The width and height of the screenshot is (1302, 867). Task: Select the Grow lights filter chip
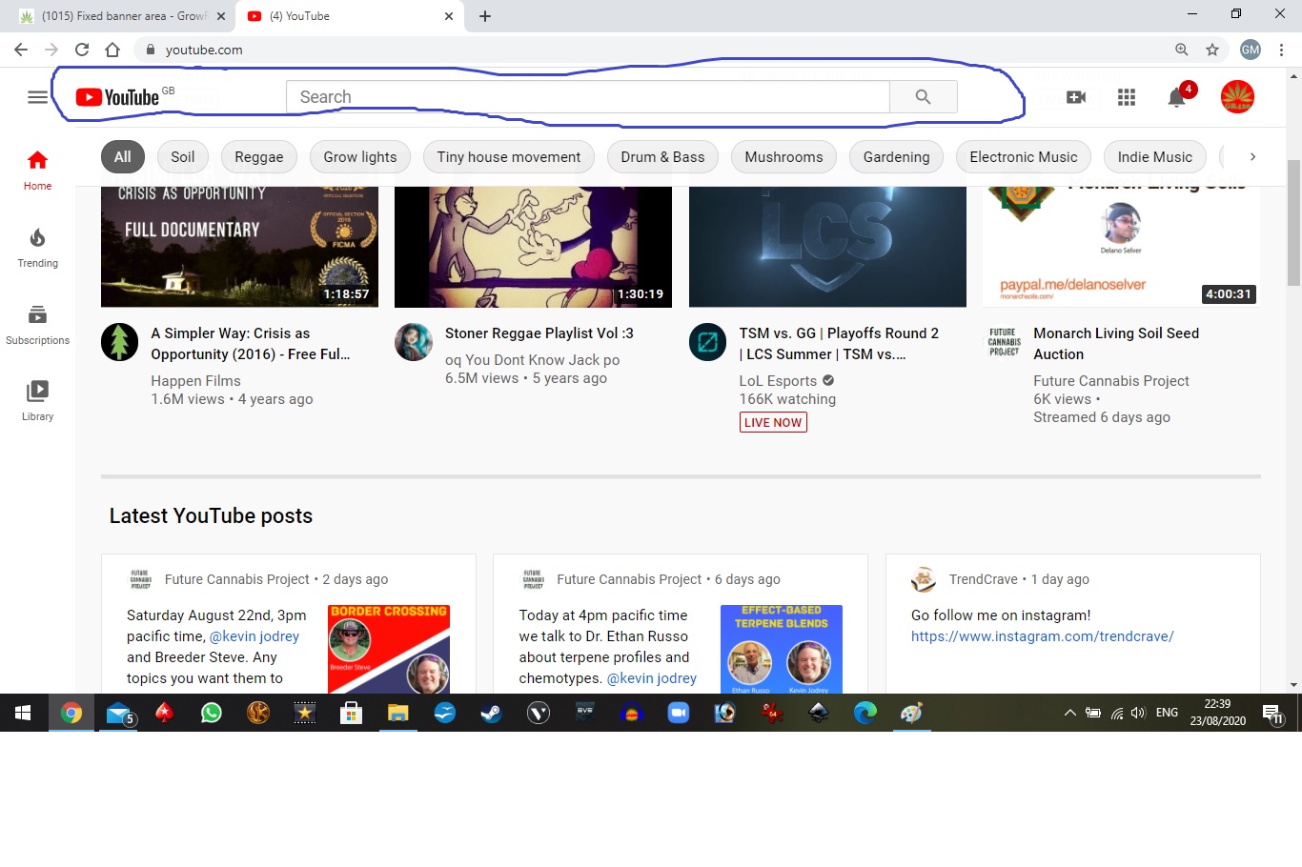tap(360, 157)
